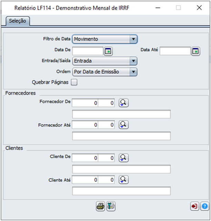Expand the Ordem dropdown
Image resolution: width=211 pixels, height=221 pixels.
(133, 72)
